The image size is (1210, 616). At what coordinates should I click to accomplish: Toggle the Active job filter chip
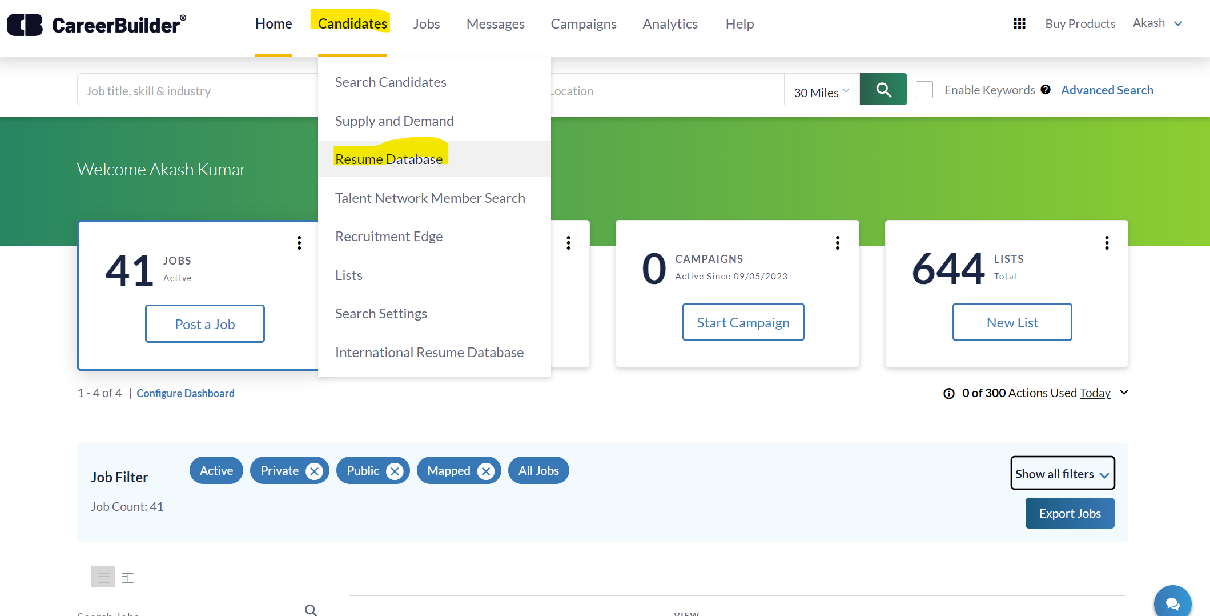(216, 471)
